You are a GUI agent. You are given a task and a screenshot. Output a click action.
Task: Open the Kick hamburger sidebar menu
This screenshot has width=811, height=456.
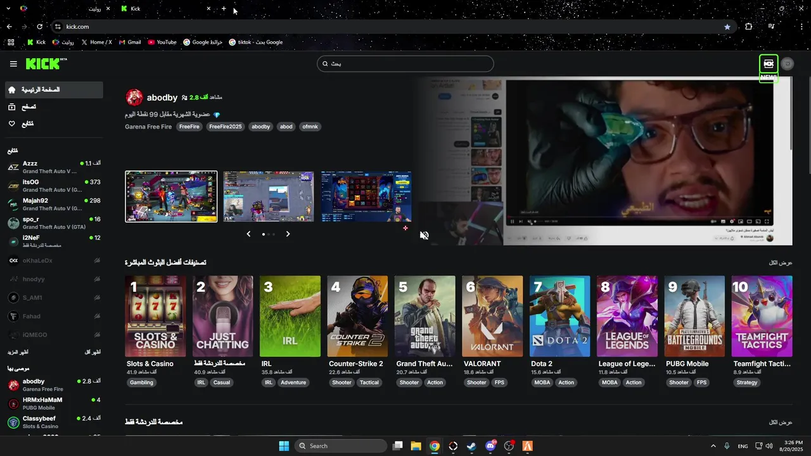13,64
